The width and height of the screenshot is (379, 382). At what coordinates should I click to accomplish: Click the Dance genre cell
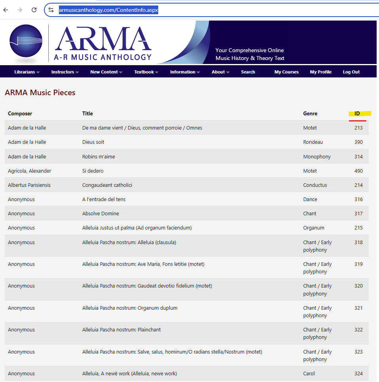310,199
